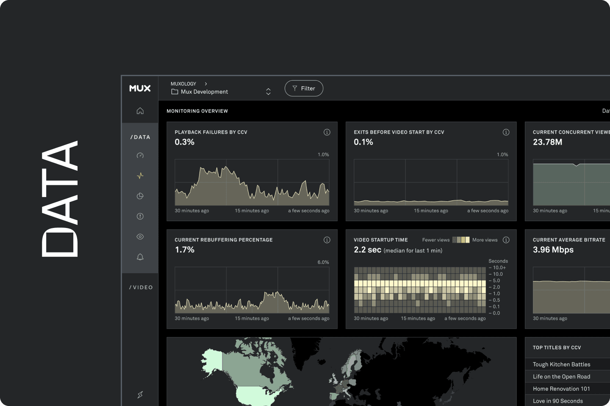This screenshot has height=406, width=610.
Task: Open the pie chart clock icon
Action: point(140,196)
